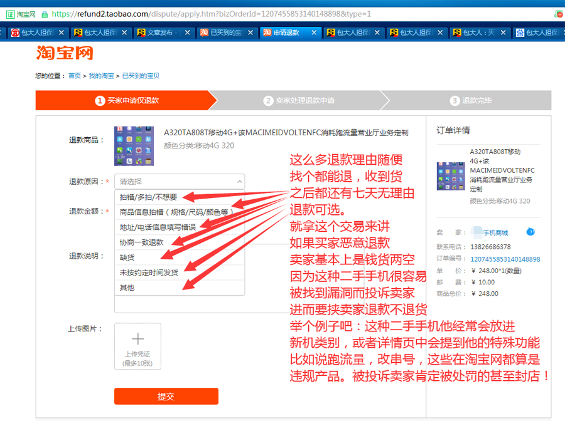This screenshot has height=421, width=565.
Task: Select 缺货 option in the dropdown
Action: pos(127,257)
